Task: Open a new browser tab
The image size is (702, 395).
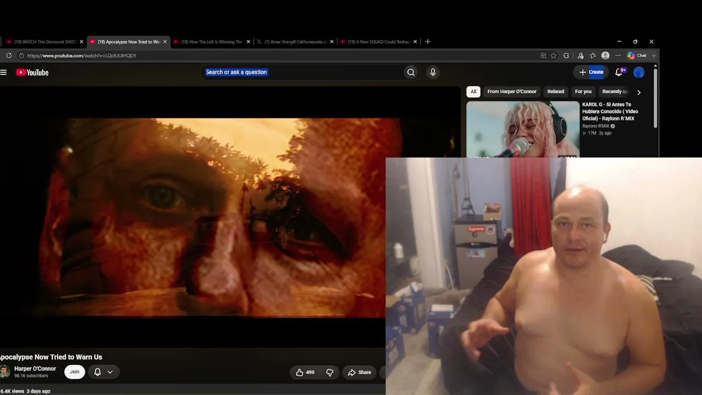Action: pos(428,42)
